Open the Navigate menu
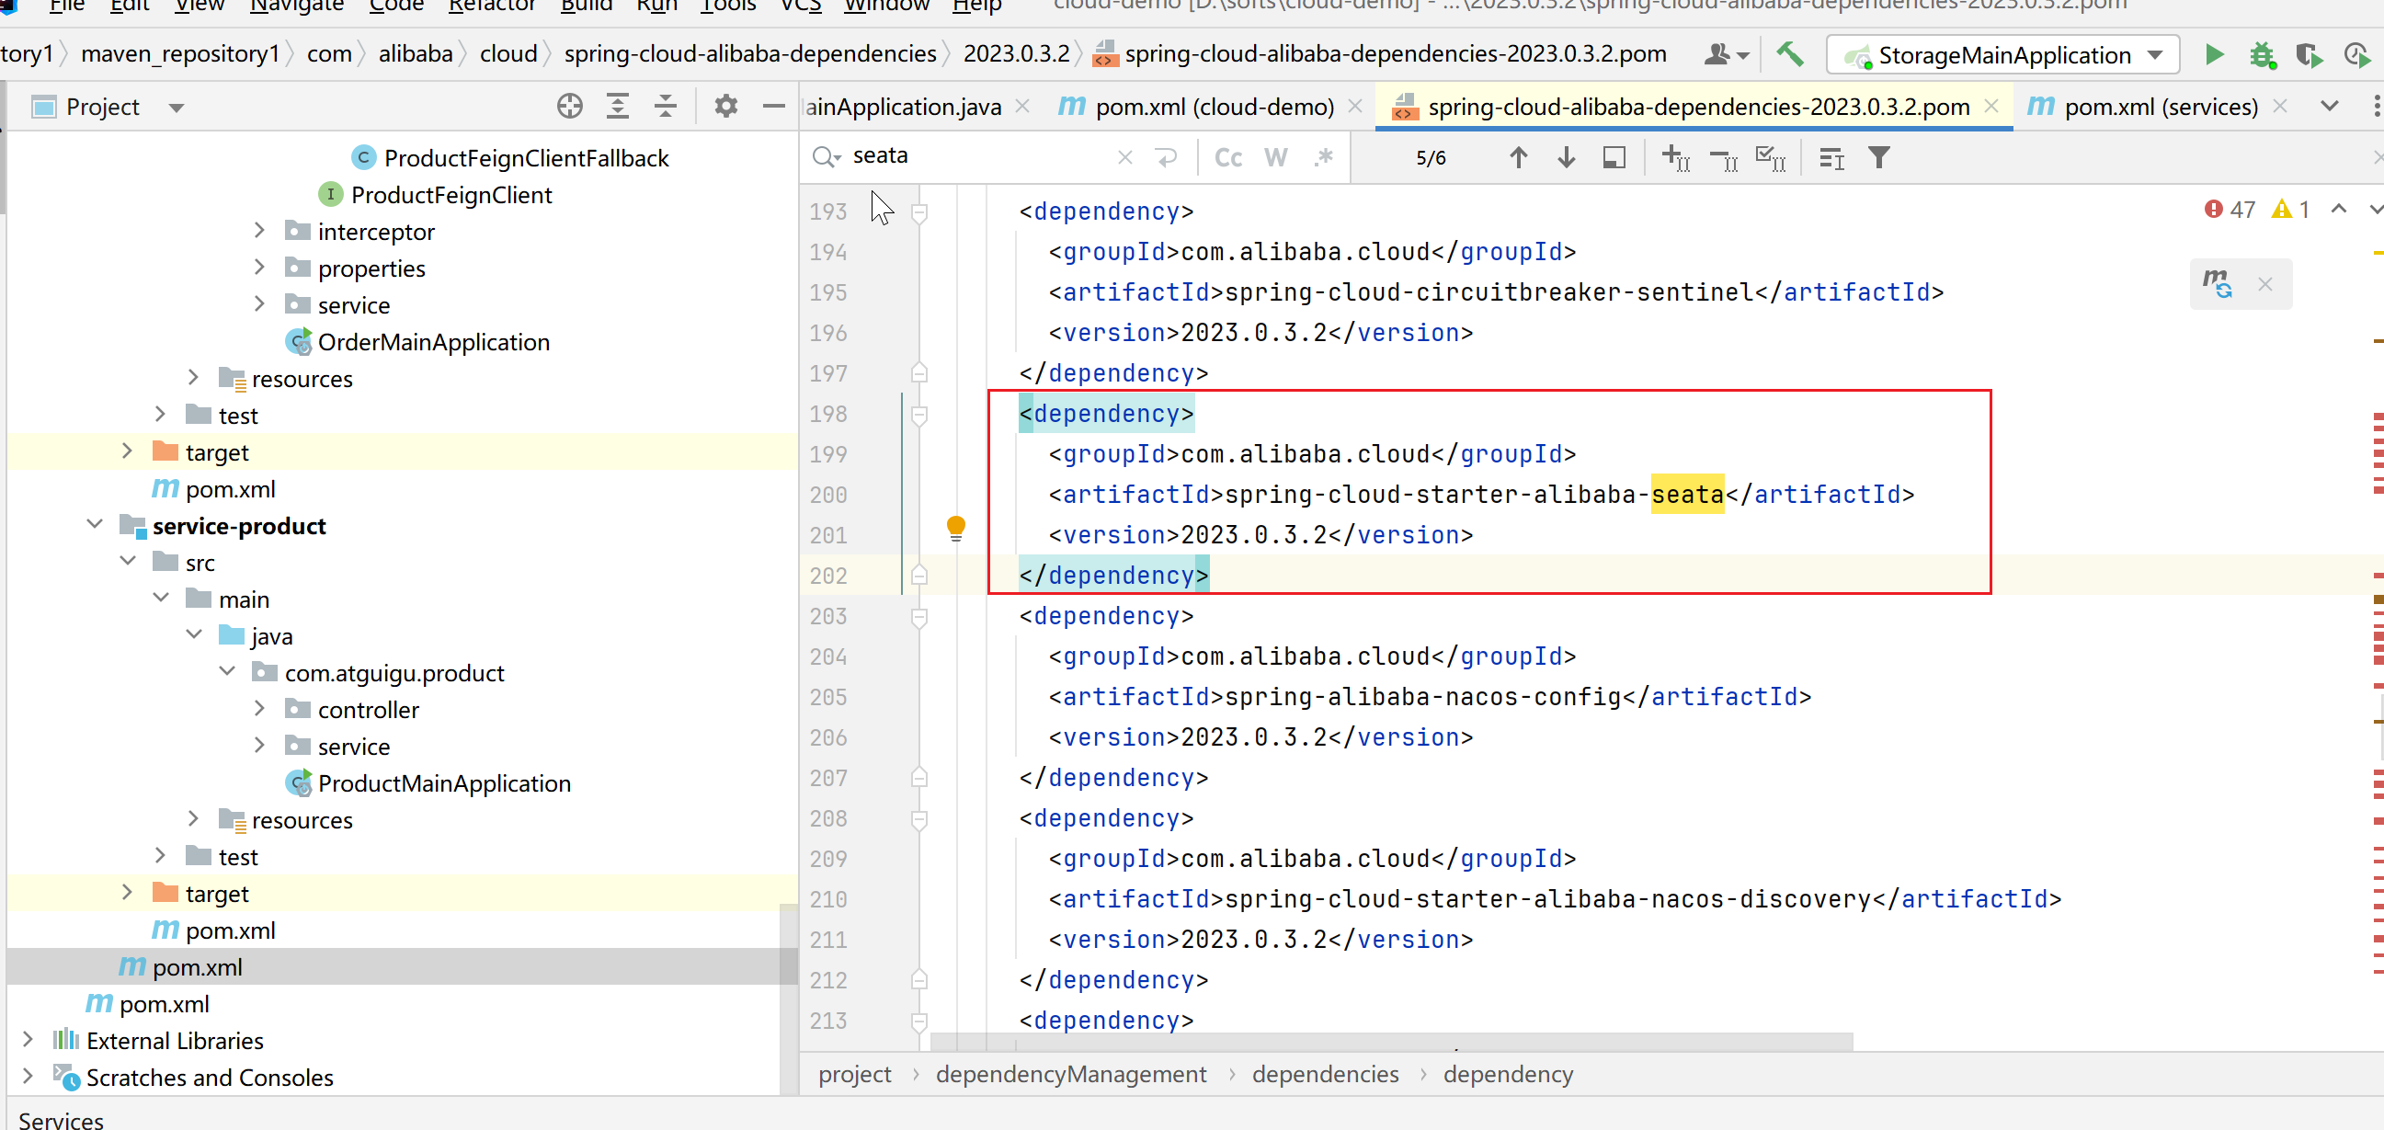The image size is (2384, 1130). click(x=296, y=6)
